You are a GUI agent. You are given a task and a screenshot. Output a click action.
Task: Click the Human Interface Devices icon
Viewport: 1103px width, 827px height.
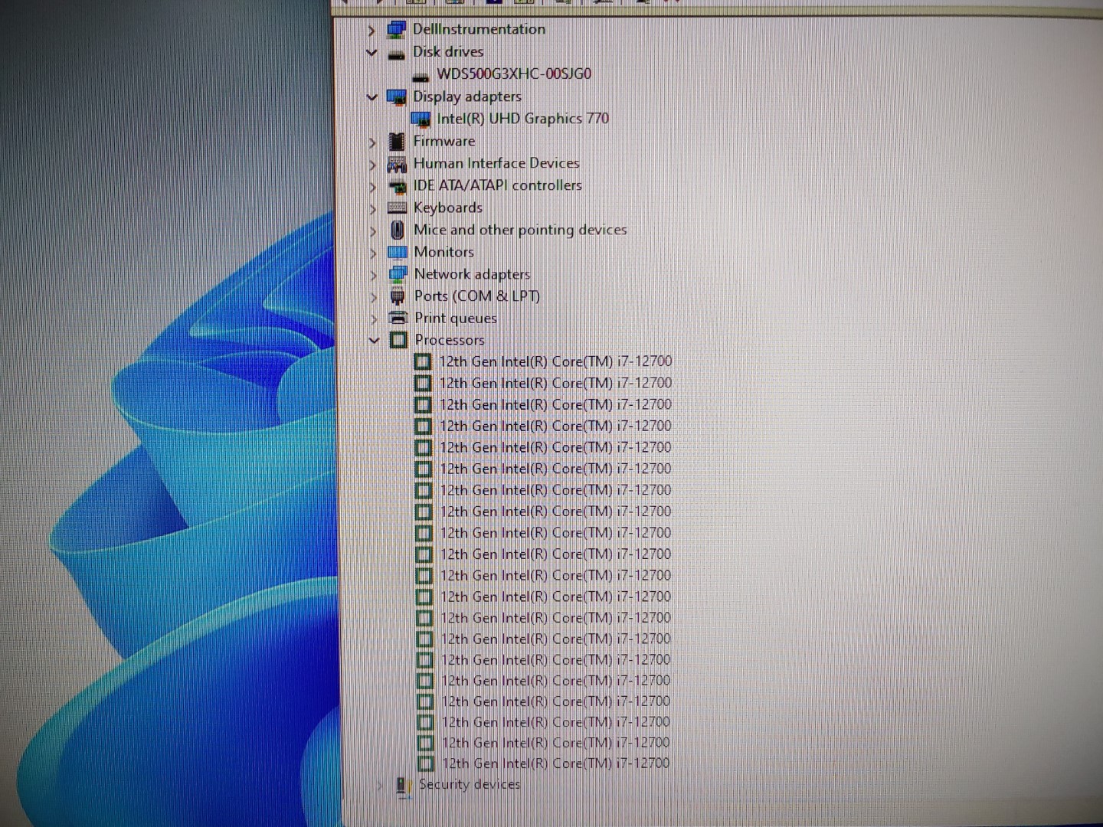point(397,164)
